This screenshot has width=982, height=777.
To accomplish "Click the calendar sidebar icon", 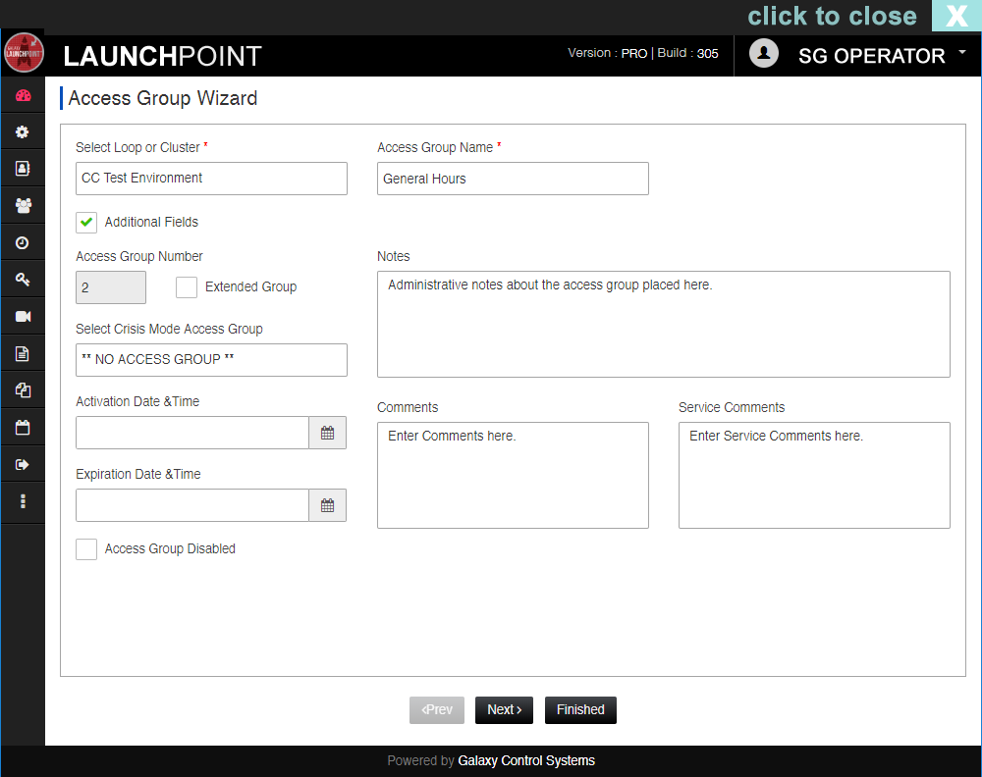I will (22, 426).
